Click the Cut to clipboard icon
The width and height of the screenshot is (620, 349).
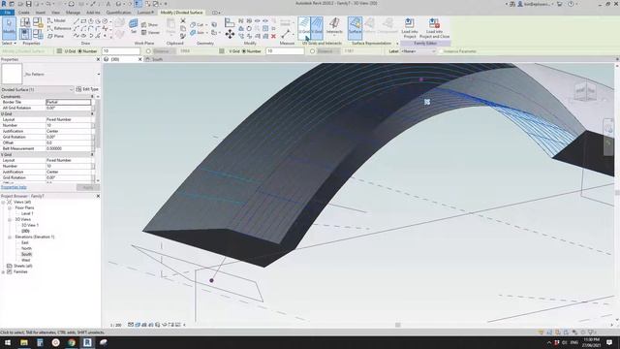(x=183, y=21)
